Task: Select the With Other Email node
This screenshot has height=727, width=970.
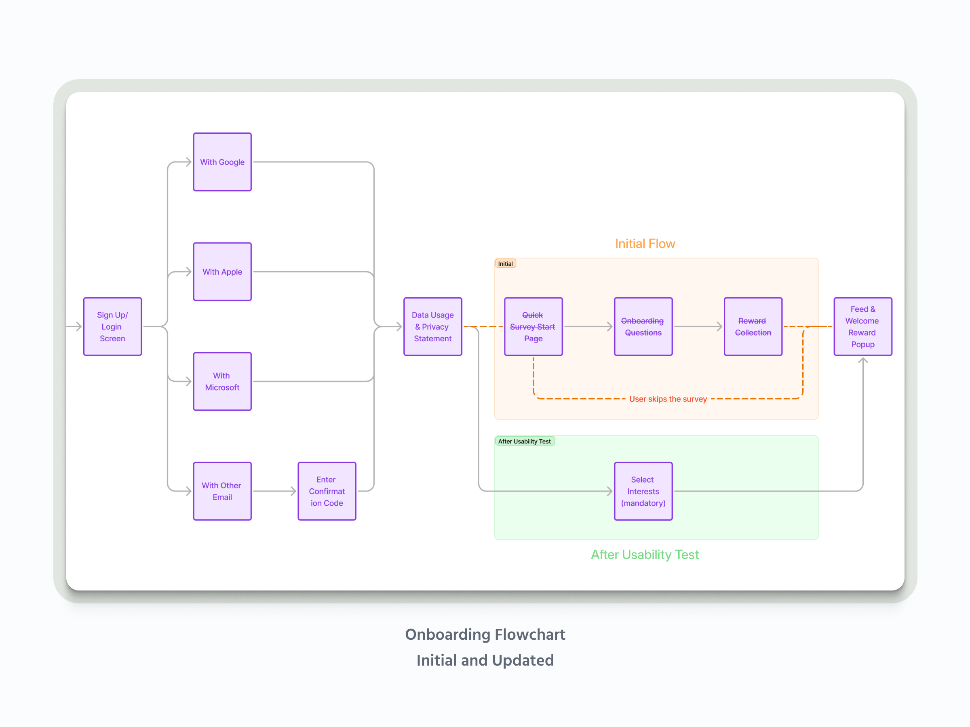Action: [x=222, y=491]
